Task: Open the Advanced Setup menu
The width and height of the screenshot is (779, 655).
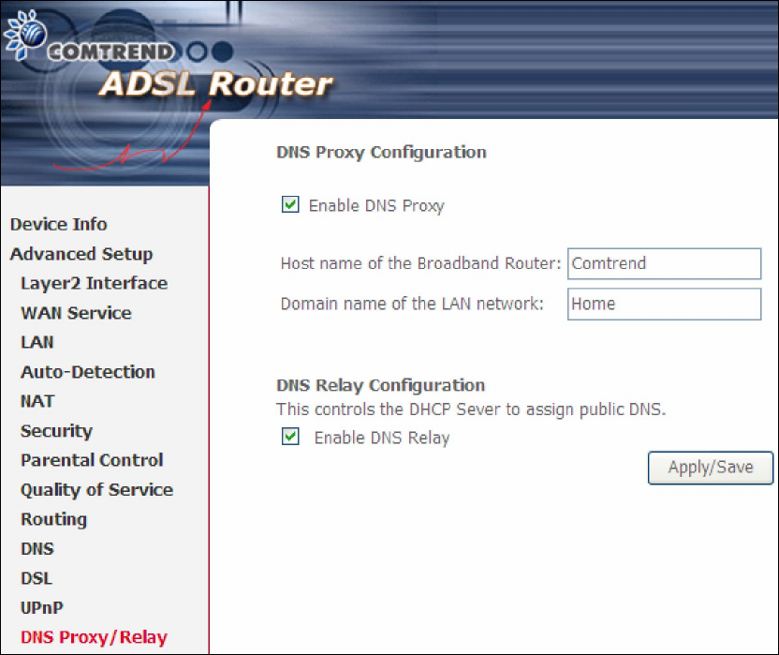Action: coord(81,254)
